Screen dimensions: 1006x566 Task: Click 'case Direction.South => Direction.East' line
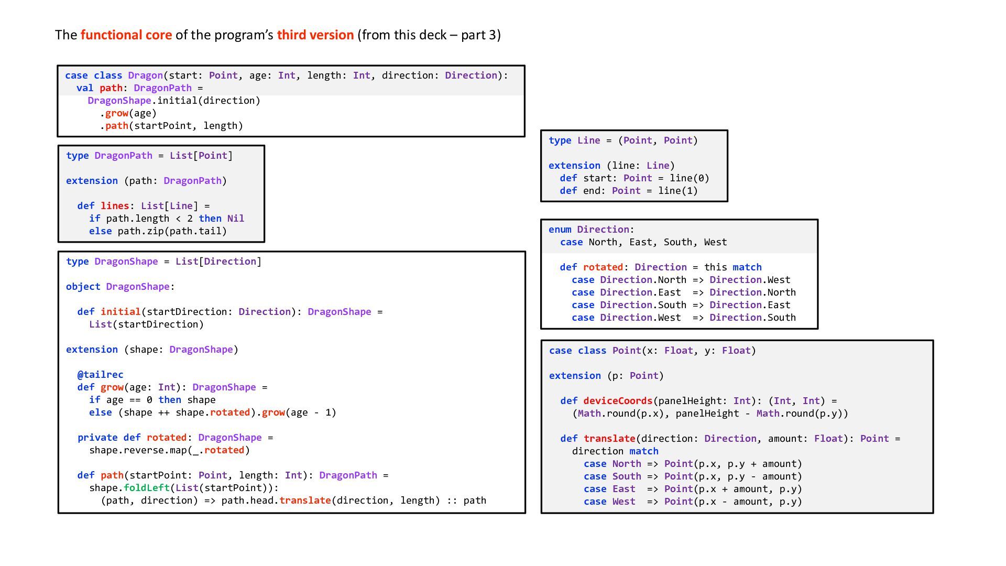point(681,305)
